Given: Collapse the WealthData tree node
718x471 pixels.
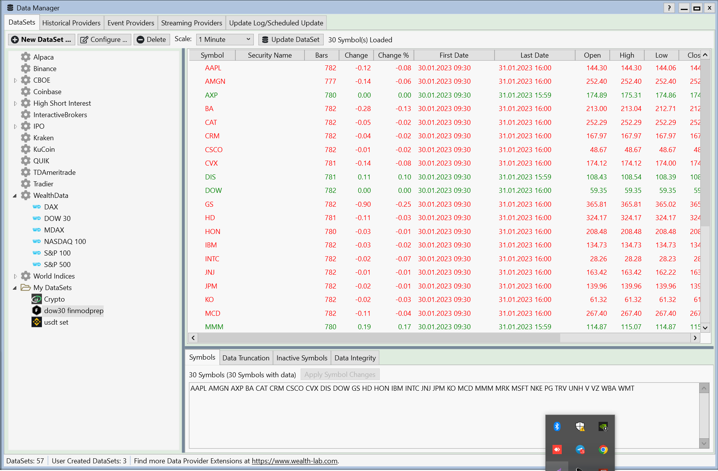Looking at the screenshot, I should 15,195.
